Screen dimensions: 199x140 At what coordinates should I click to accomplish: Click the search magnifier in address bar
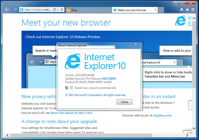click(54, 10)
